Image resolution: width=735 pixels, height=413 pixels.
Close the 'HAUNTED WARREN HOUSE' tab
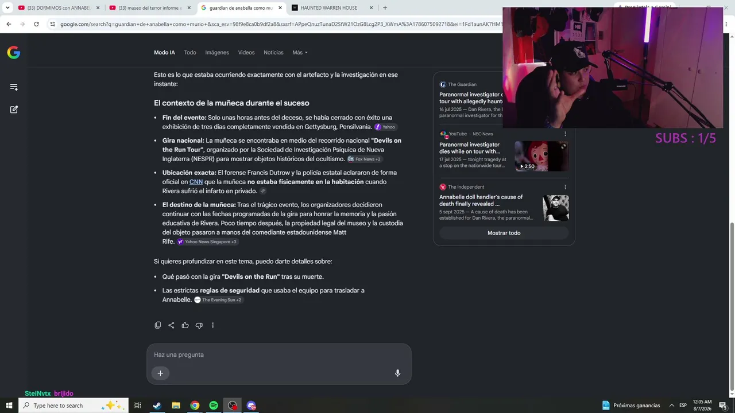point(371,8)
